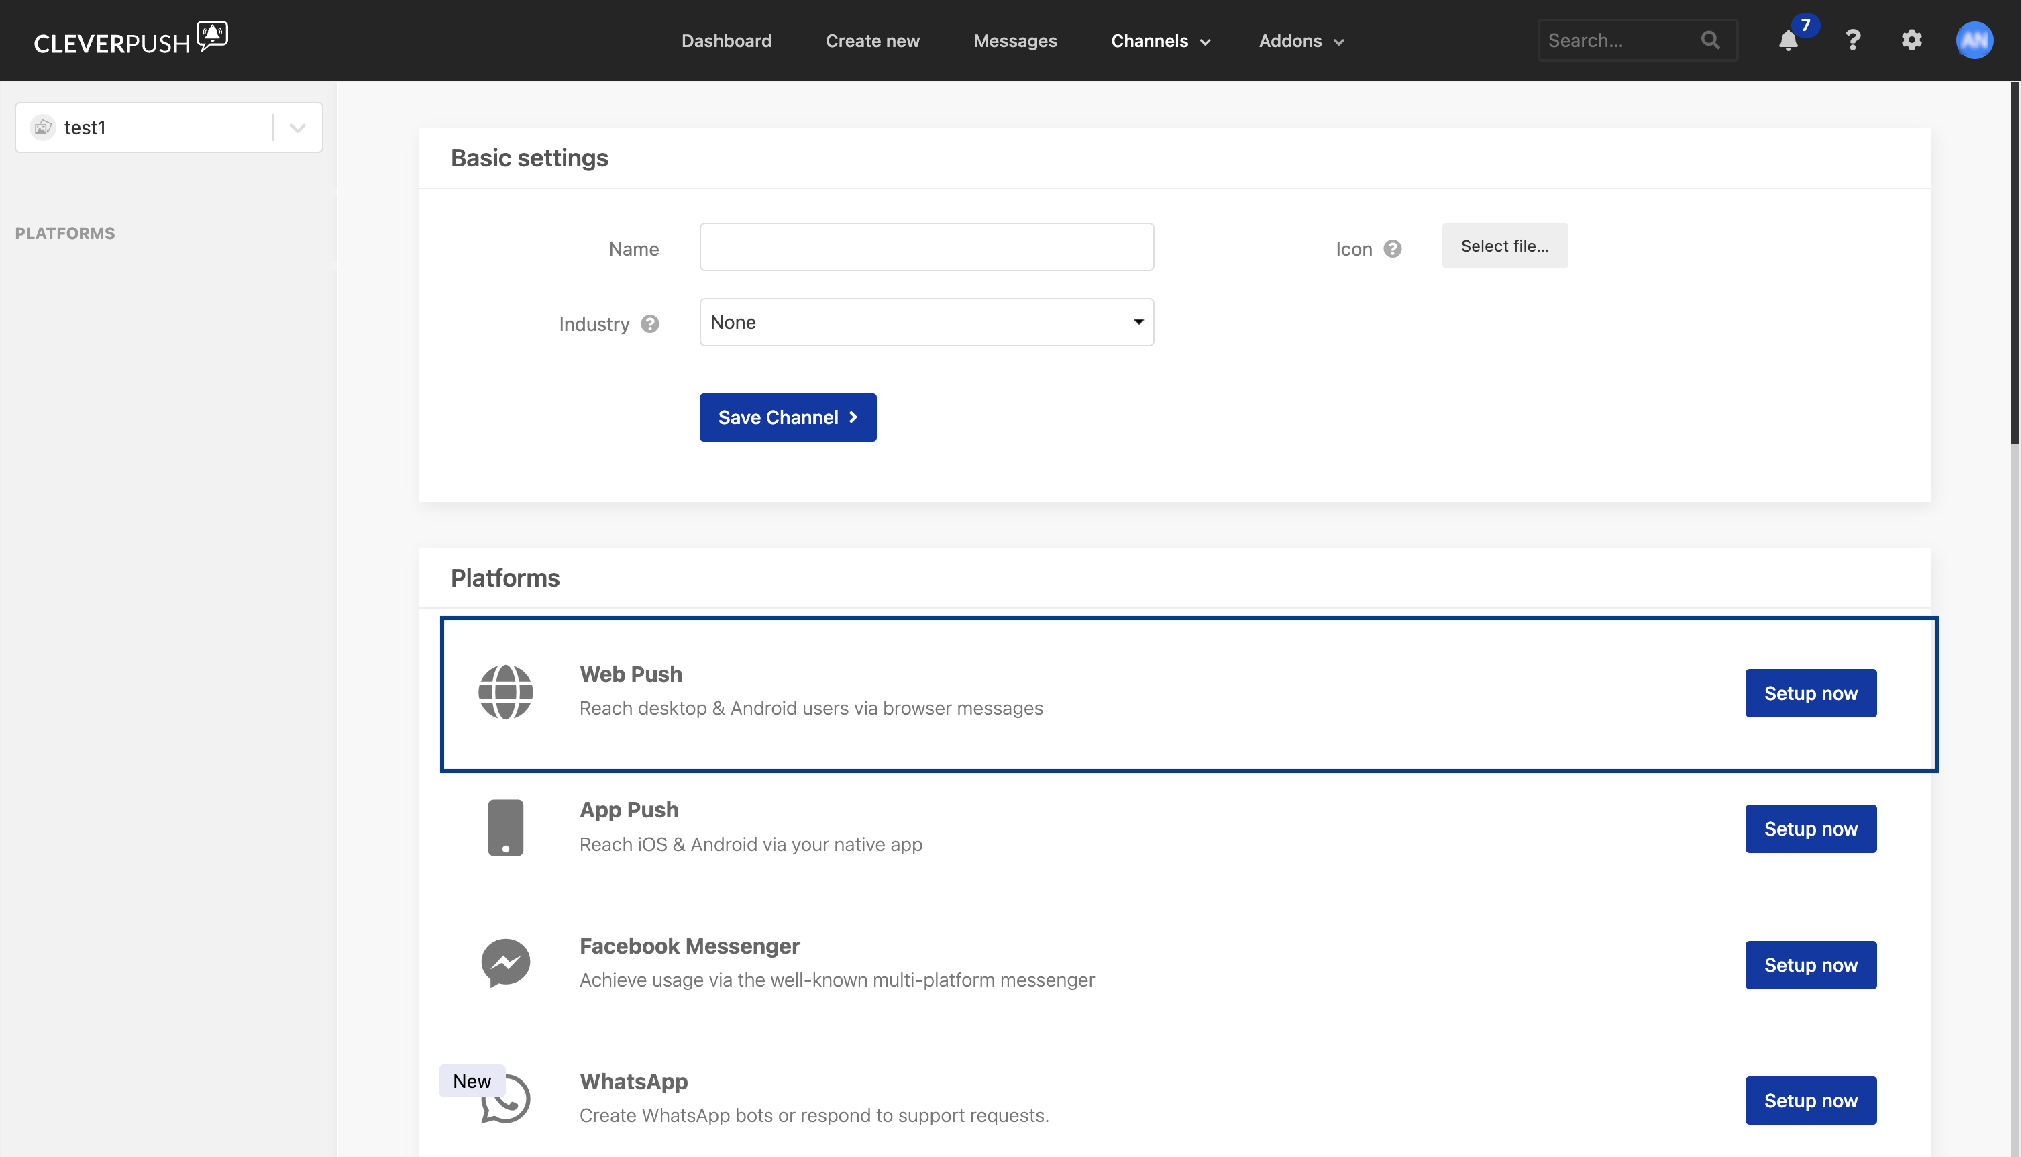Focus the channel Name field
This screenshot has height=1157, width=2022.
pyautogui.click(x=927, y=246)
